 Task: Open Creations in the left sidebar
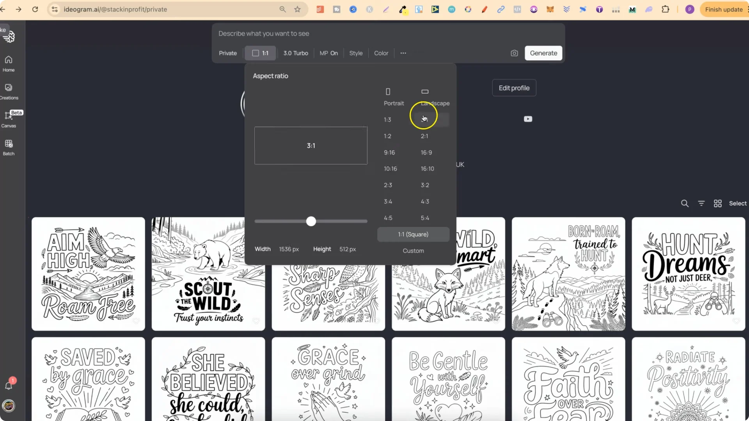point(8,90)
